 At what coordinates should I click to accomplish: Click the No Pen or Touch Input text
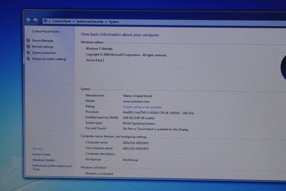(x=156, y=129)
